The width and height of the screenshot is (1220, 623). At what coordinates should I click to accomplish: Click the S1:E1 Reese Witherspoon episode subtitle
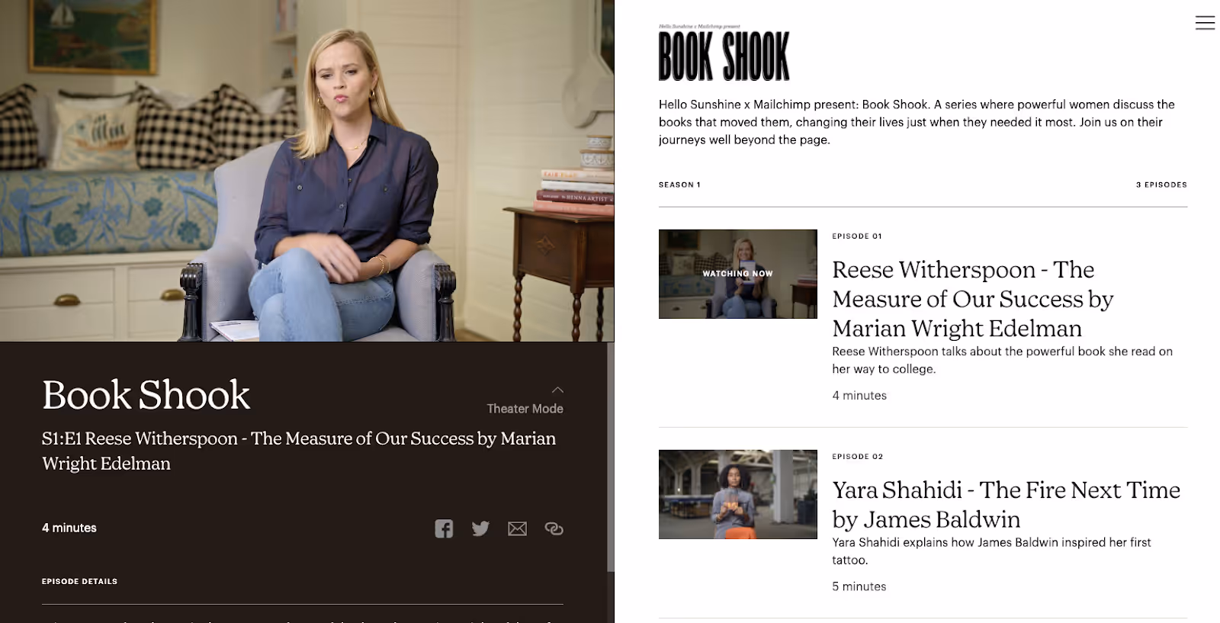(299, 451)
